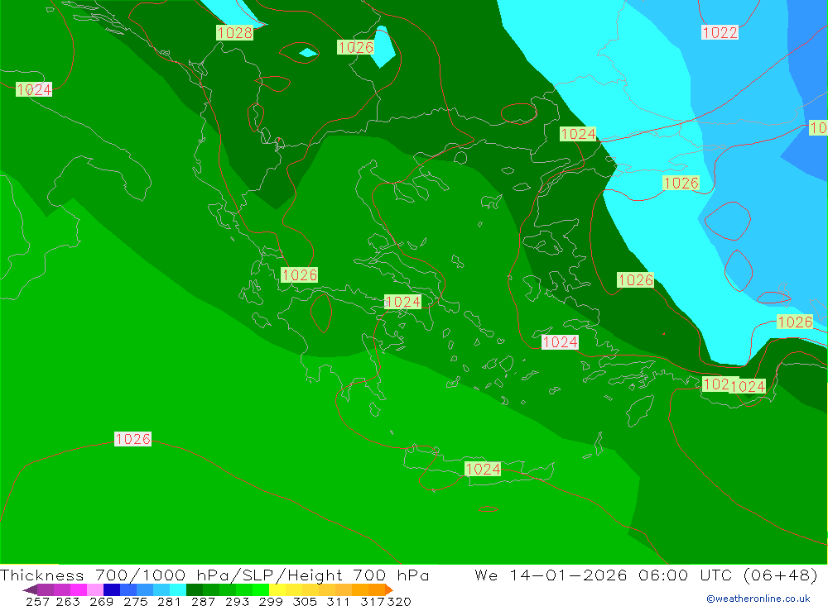Click the dark purple legend swatch above 257

click(45, 589)
